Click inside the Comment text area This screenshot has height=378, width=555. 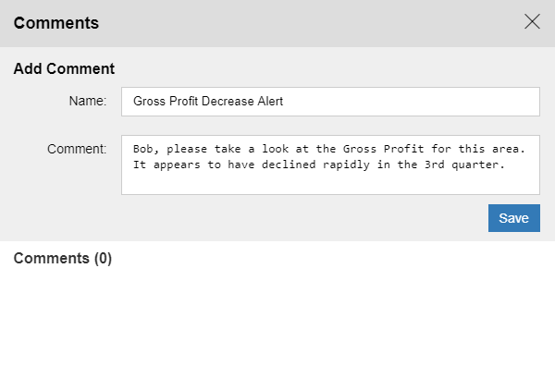point(330,180)
